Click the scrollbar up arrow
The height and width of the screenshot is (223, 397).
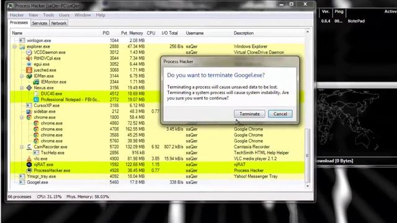coord(308,32)
